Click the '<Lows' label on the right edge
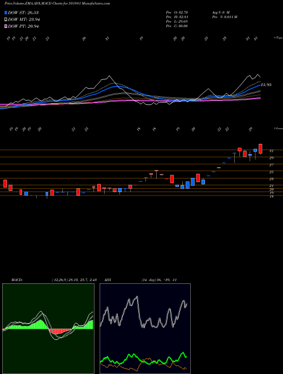This screenshot has height=374, width=283. 278,128
